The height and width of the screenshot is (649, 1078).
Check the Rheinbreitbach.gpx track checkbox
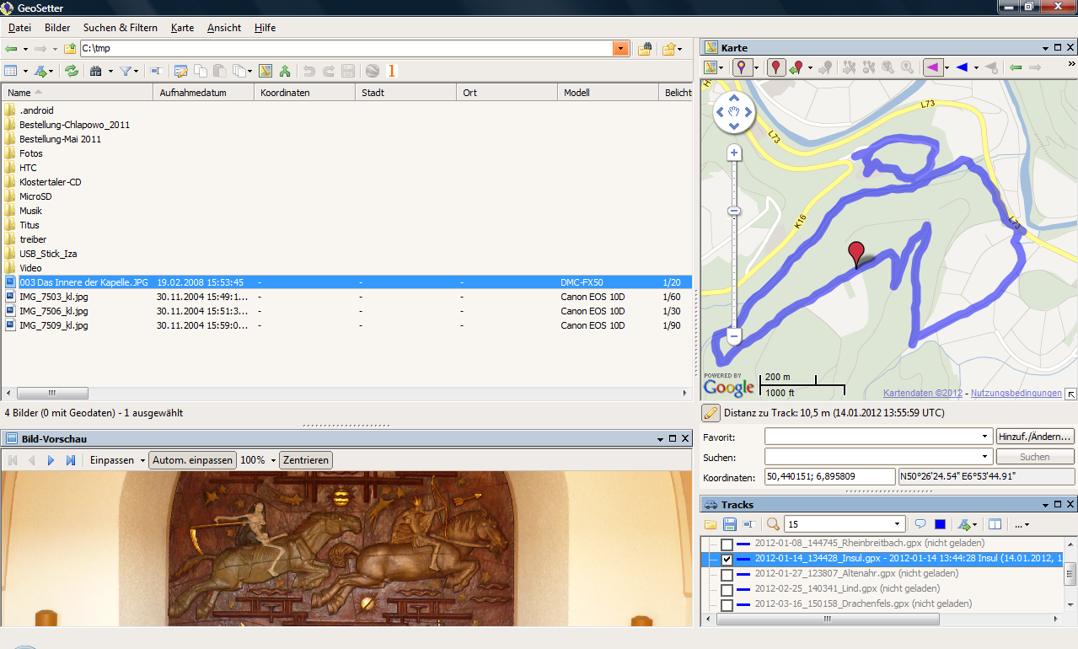click(727, 545)
